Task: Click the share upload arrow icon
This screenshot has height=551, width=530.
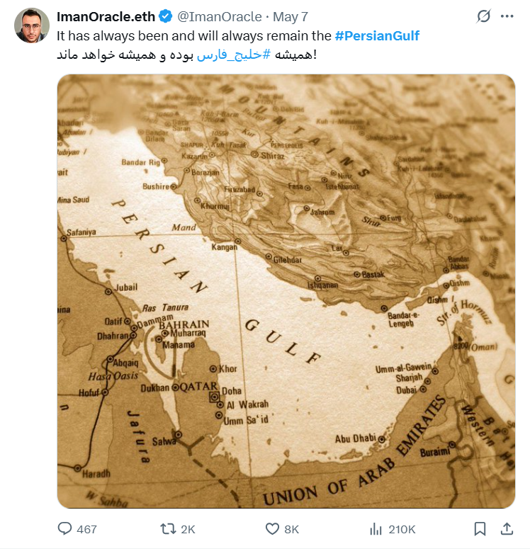Action: click(x=507, y=528)
